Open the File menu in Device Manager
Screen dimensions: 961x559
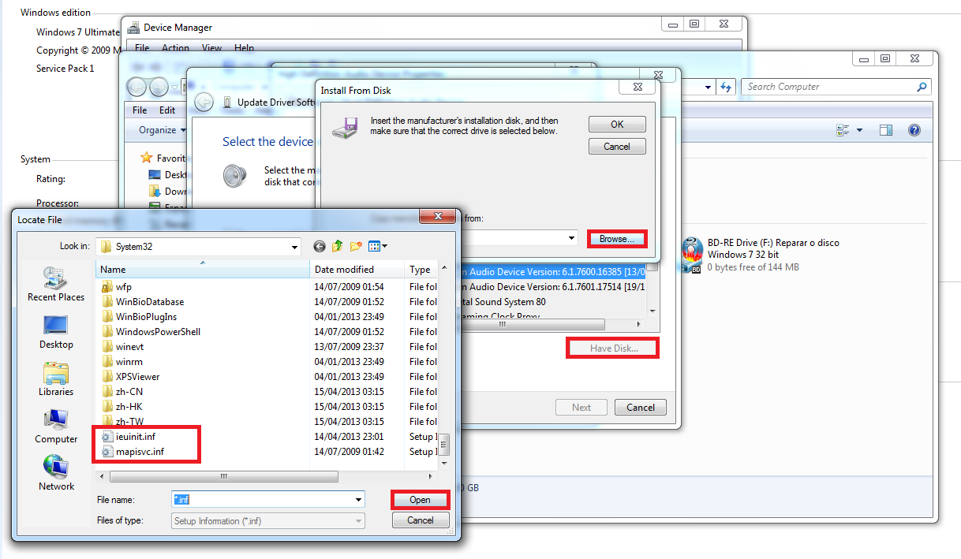click(141, 48)
